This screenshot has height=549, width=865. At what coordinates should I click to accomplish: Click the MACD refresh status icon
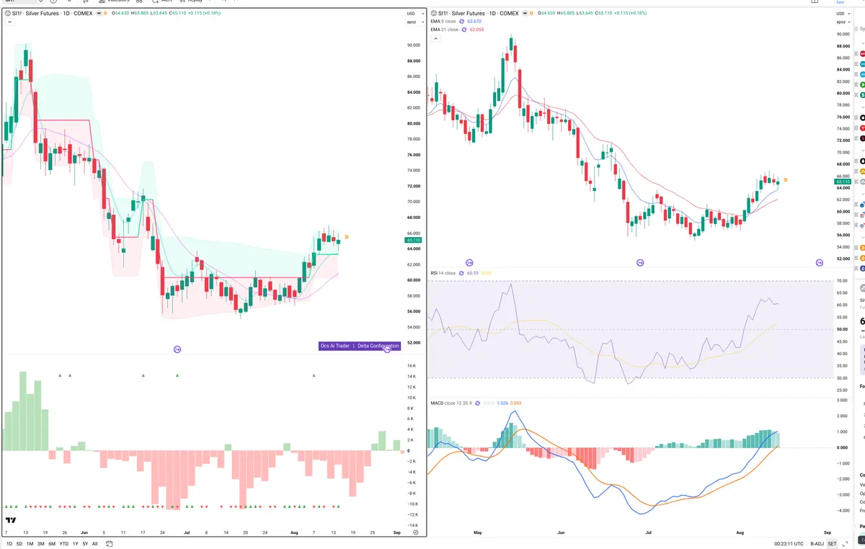pyautogui.click(x=476, y=403)
